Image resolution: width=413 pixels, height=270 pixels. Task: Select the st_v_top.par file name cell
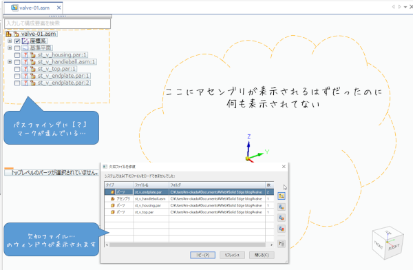pyautogui.click(x=151, y=212)
